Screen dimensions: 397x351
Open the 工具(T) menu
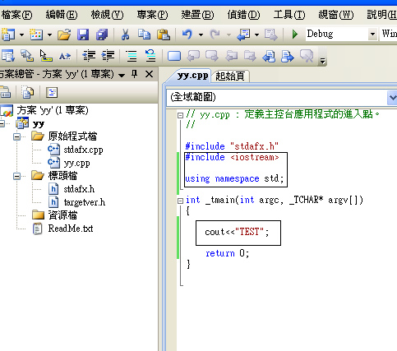click(289, 15)
